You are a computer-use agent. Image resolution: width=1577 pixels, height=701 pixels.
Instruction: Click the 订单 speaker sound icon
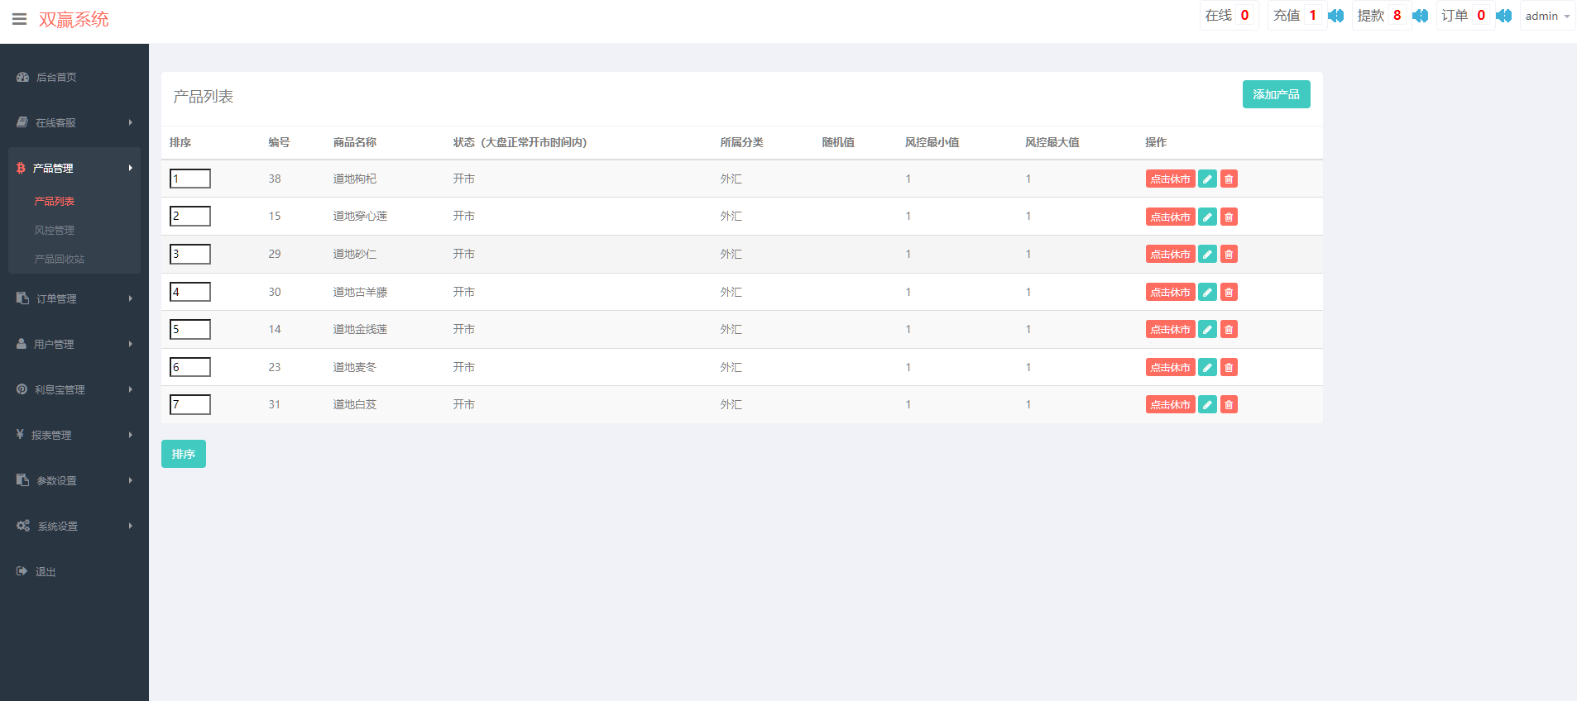coord(1503,16)
